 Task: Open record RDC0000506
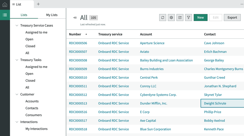point(78,43)
